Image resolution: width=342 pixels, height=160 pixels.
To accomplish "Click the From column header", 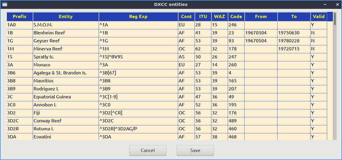I will 261,17.
